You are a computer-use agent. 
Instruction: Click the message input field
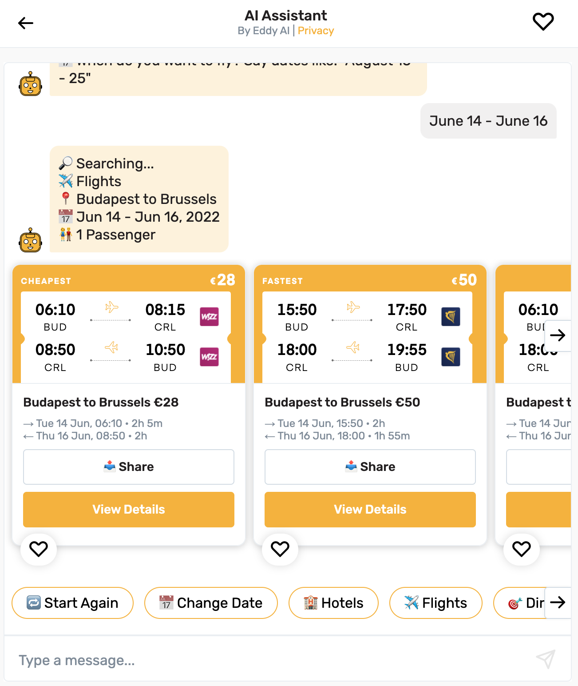(178, 660)
